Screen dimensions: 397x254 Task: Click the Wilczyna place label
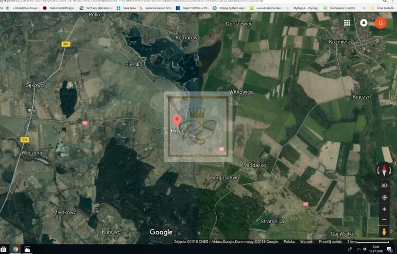pyautogui.click(x=32, y=153)
